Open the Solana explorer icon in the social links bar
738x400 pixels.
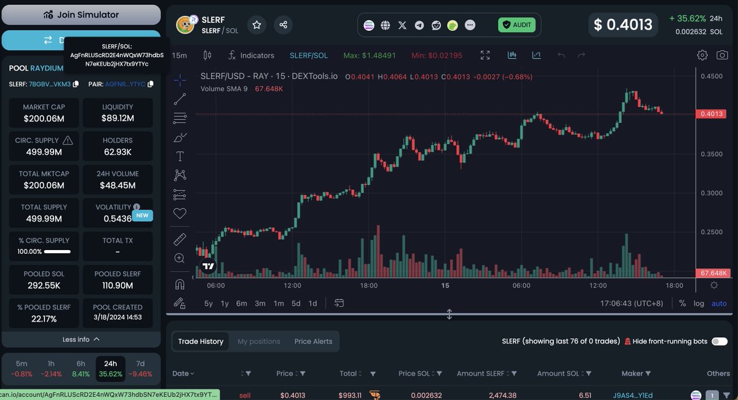click(369, 25)
